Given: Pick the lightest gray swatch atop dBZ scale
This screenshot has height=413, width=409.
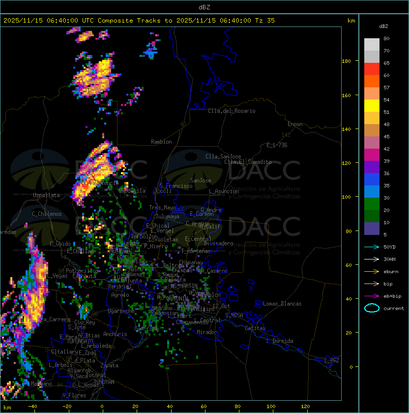Looking at the screenshot, I should (x=372, y=45).
